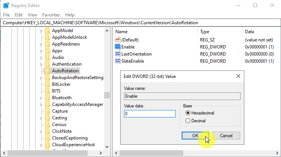
Task: Select the (Default) string value icon
Action: 118,40
